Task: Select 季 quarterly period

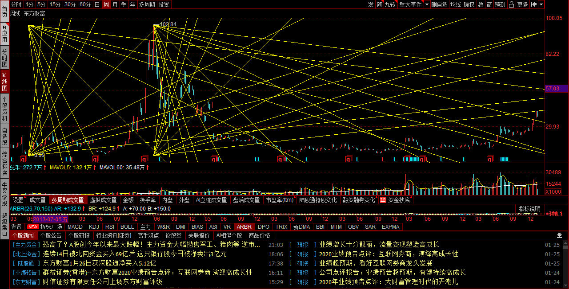Action: [x=124, y=4]
